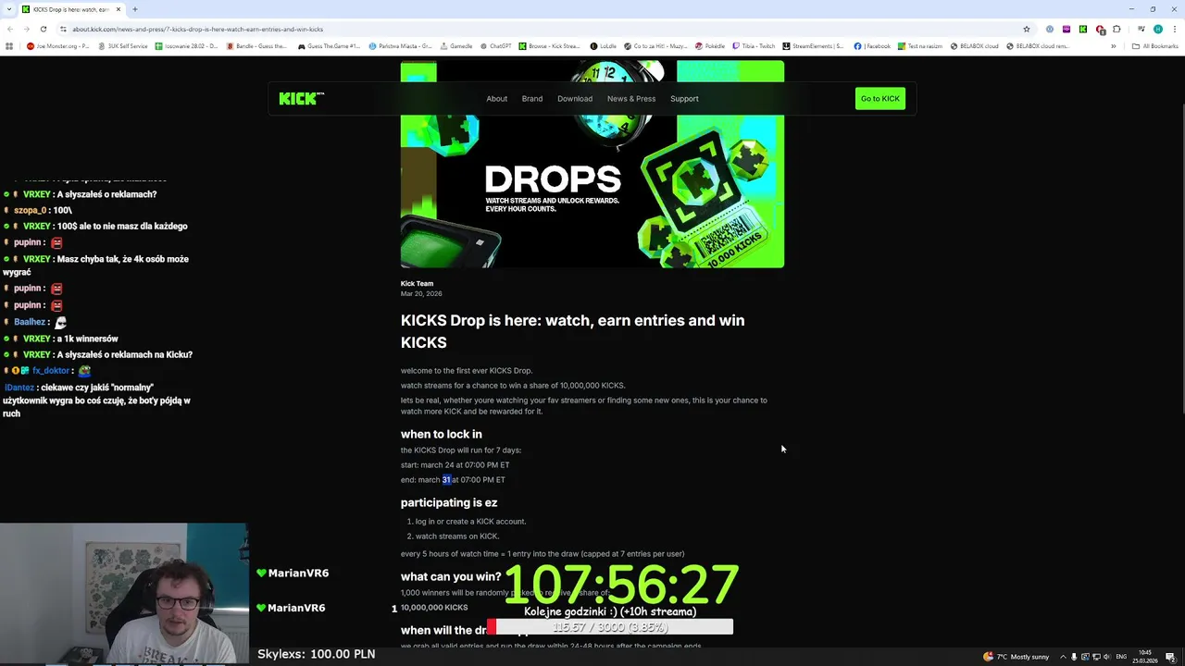
Task: Click the highlighted 31 in end date
Action: click(x=446, y=480)
